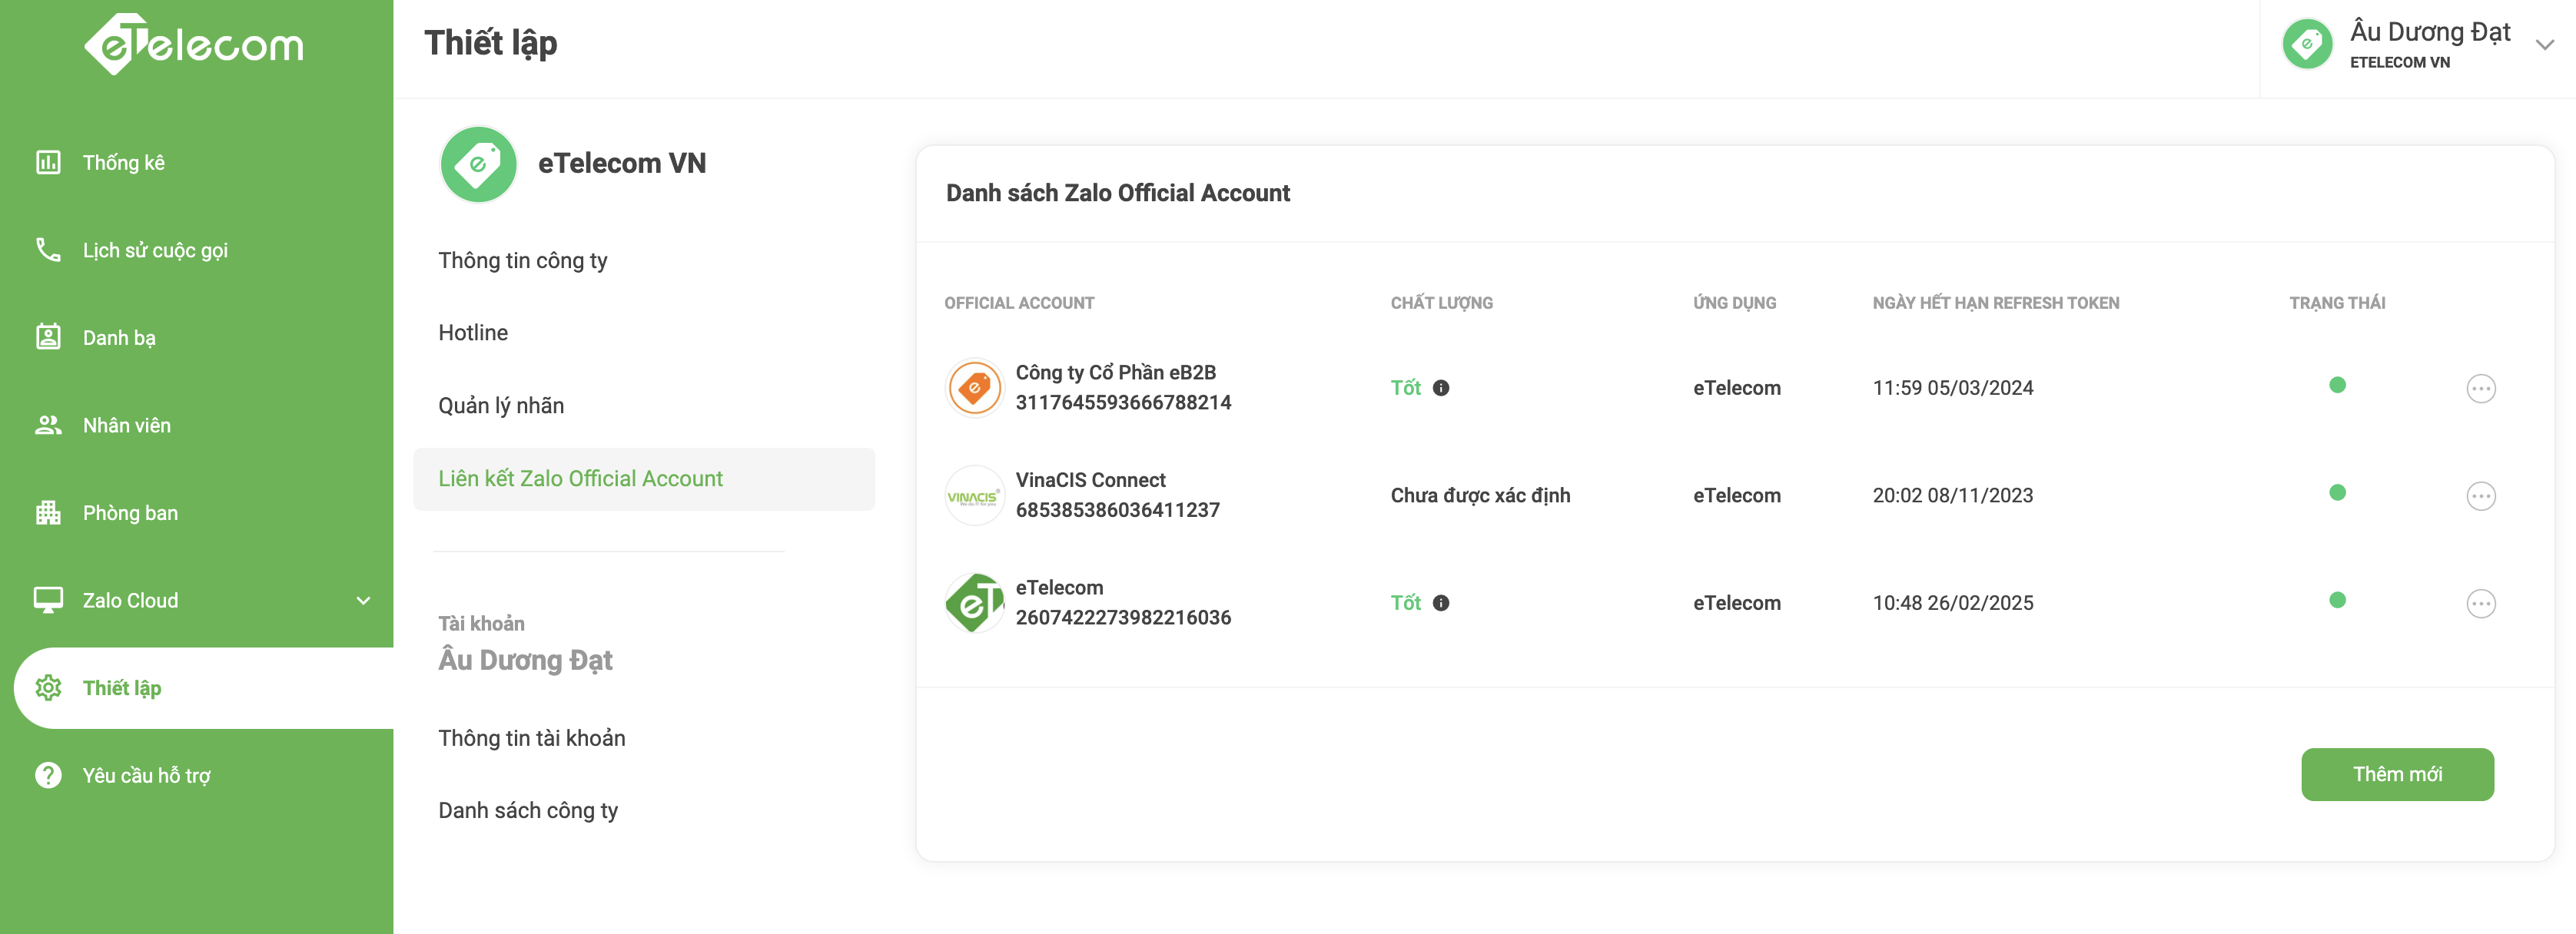Click the Thêm mới button

pyautogui.click(x=2397, y=774)
